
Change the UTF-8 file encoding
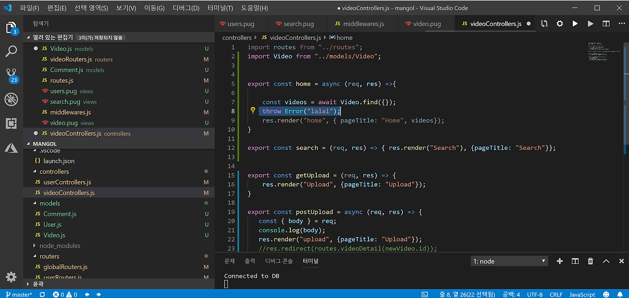click(x=535, y=295)
